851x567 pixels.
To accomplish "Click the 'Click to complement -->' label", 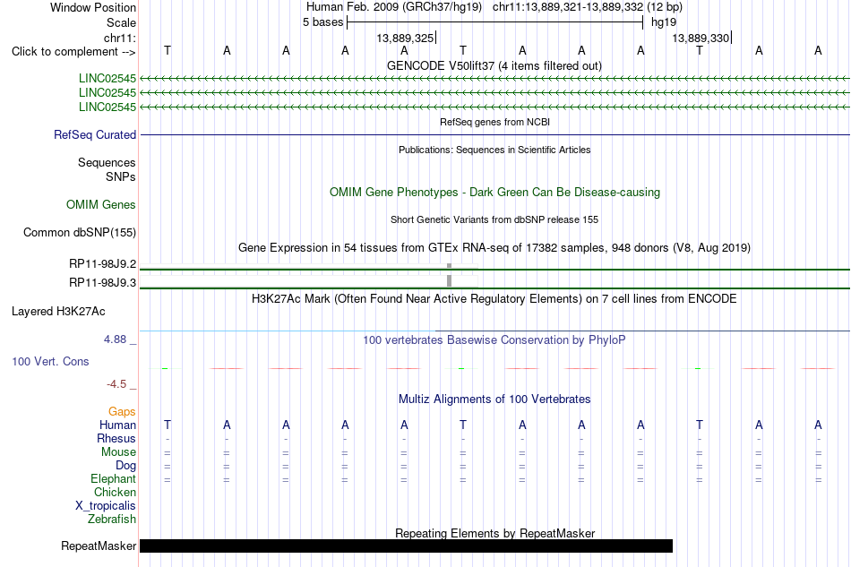I will pyautogui.click(x=73, y=52).
